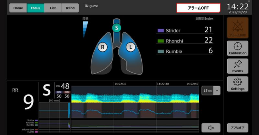This screenshot has width=259, height=135.
Task: Open the Trend tab
Action: 70,8
